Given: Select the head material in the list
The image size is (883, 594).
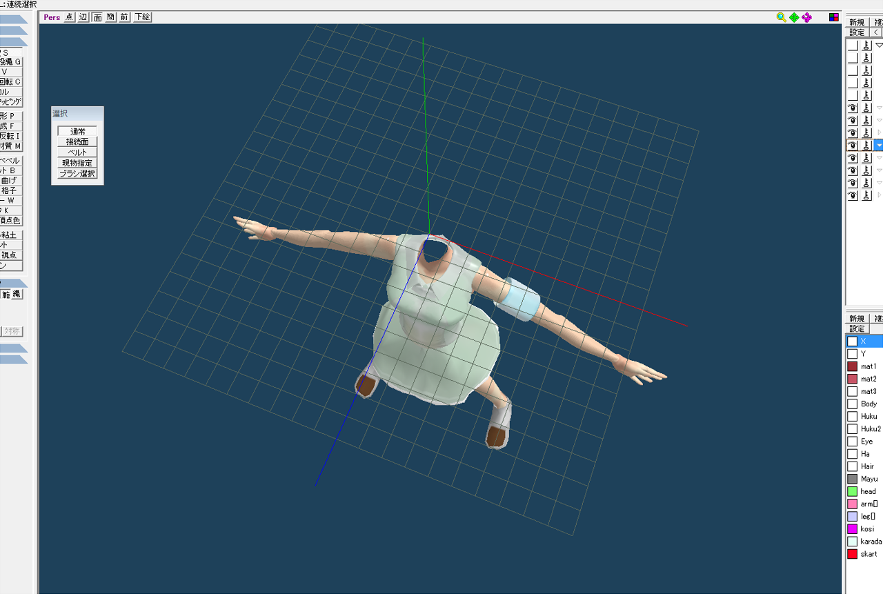Looking at the screenshot, I should pyautogui.click(x=868, y=491).
